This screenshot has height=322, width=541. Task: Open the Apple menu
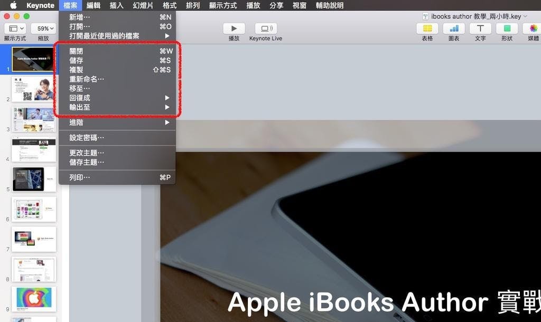pos(13,5)
